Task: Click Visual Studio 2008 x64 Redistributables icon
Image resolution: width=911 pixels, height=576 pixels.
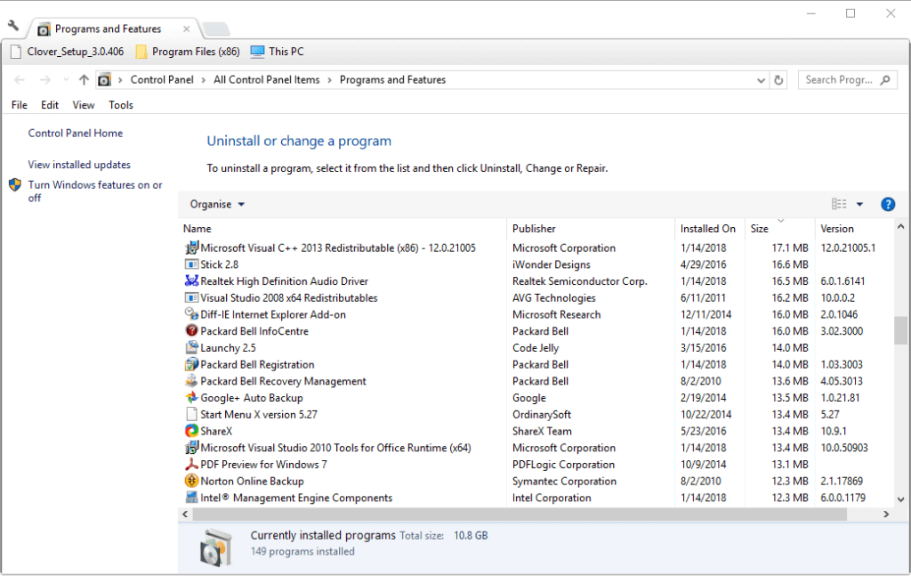Action: [x=192, y=297]
